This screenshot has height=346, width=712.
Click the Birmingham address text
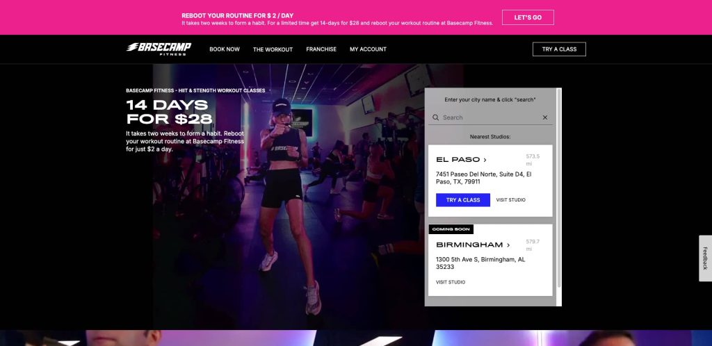click(480, 263)
